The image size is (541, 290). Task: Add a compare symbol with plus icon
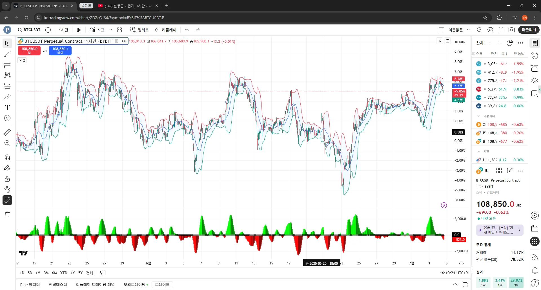pyautogui.click(x=48, y=30)
